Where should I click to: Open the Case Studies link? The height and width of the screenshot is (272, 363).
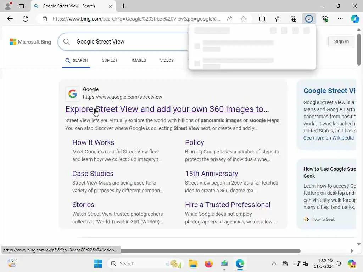pyautogui.click(x=93, y=174)
